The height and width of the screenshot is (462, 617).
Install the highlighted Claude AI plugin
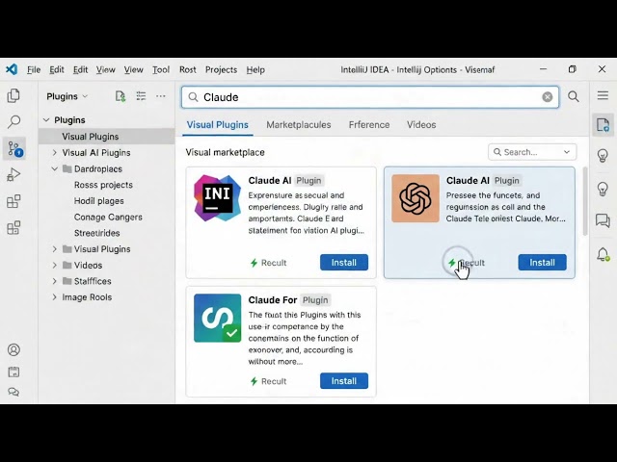(542, 263)
